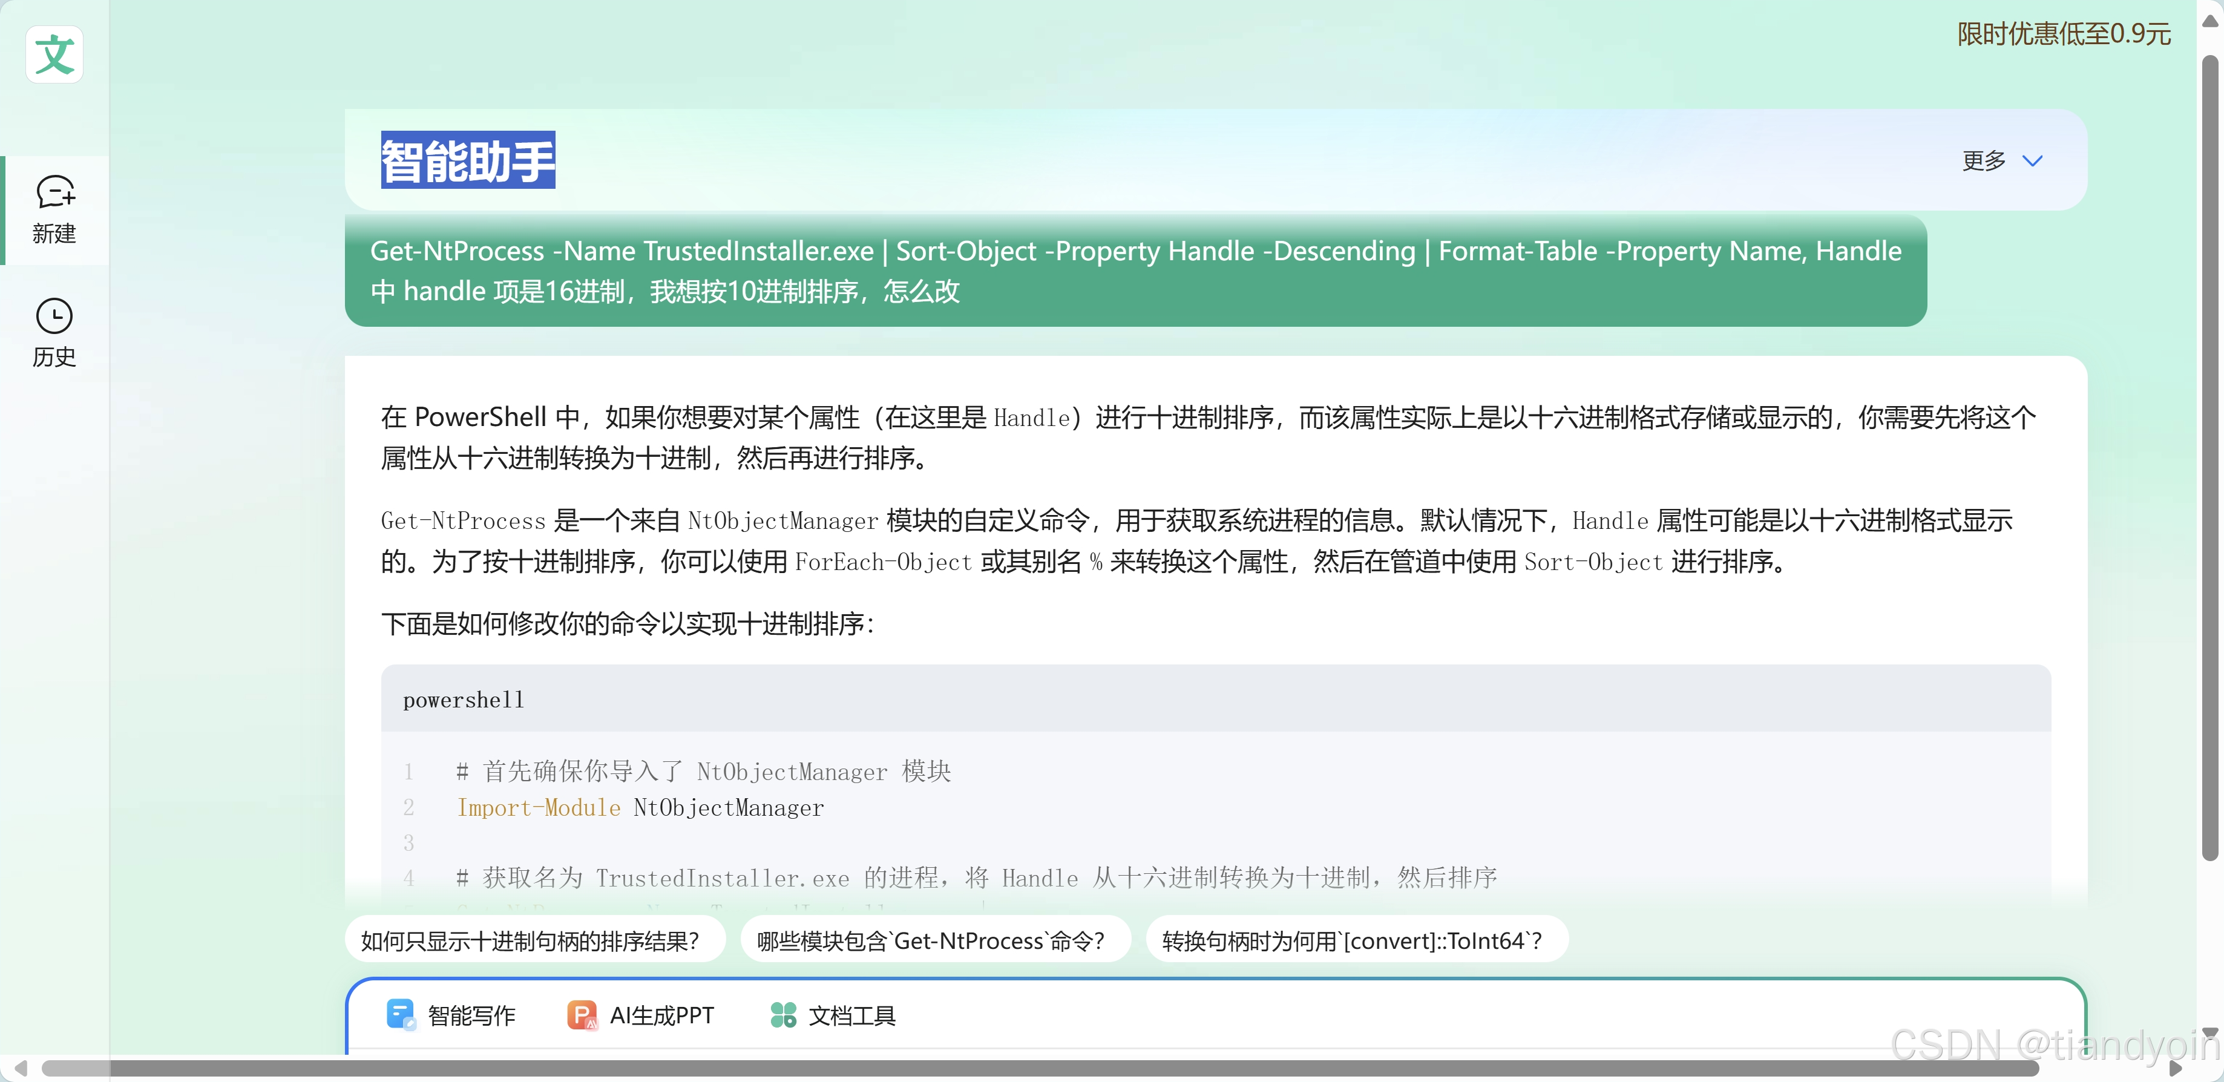
Task: Click the Import-Module NtObjectManager code line
Action: click(x=640, y=807)
